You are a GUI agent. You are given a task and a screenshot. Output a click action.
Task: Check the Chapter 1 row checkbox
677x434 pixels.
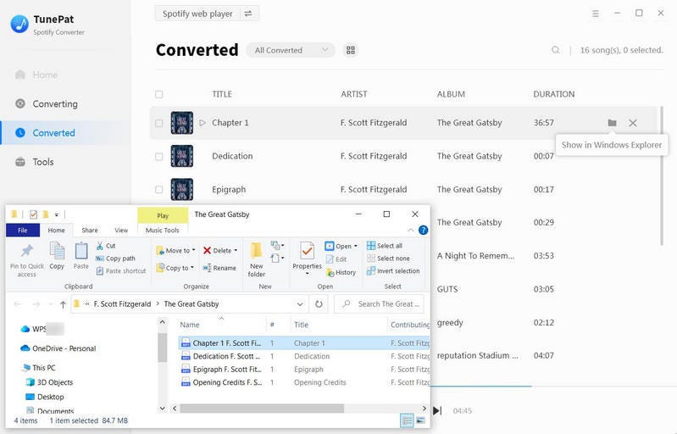point(159,123)
